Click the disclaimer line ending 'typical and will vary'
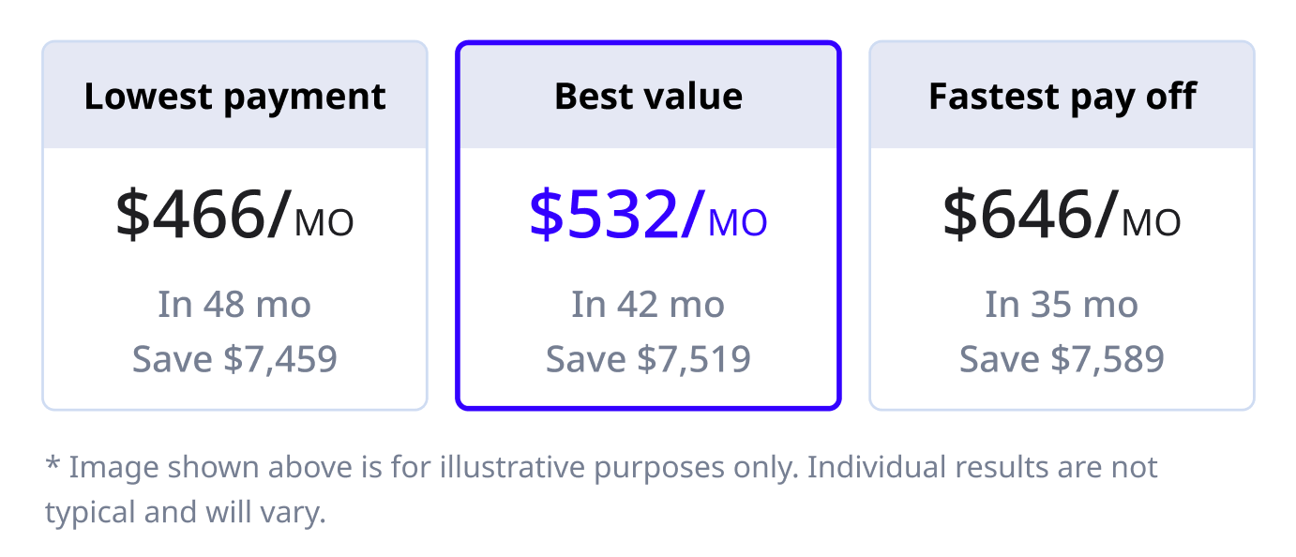This screenshot has height=557, width=1296. pos(185,513)
